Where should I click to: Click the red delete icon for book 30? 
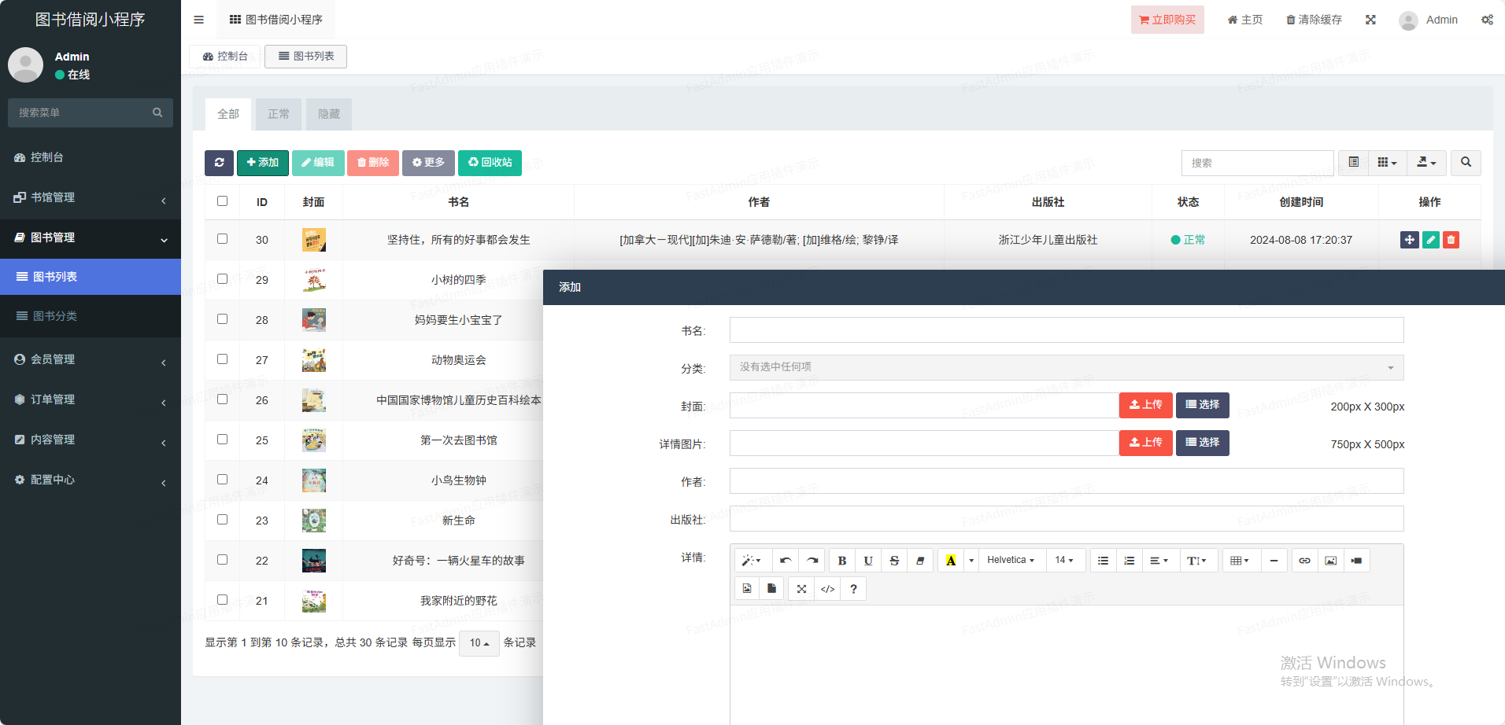tap(1451, 240)
